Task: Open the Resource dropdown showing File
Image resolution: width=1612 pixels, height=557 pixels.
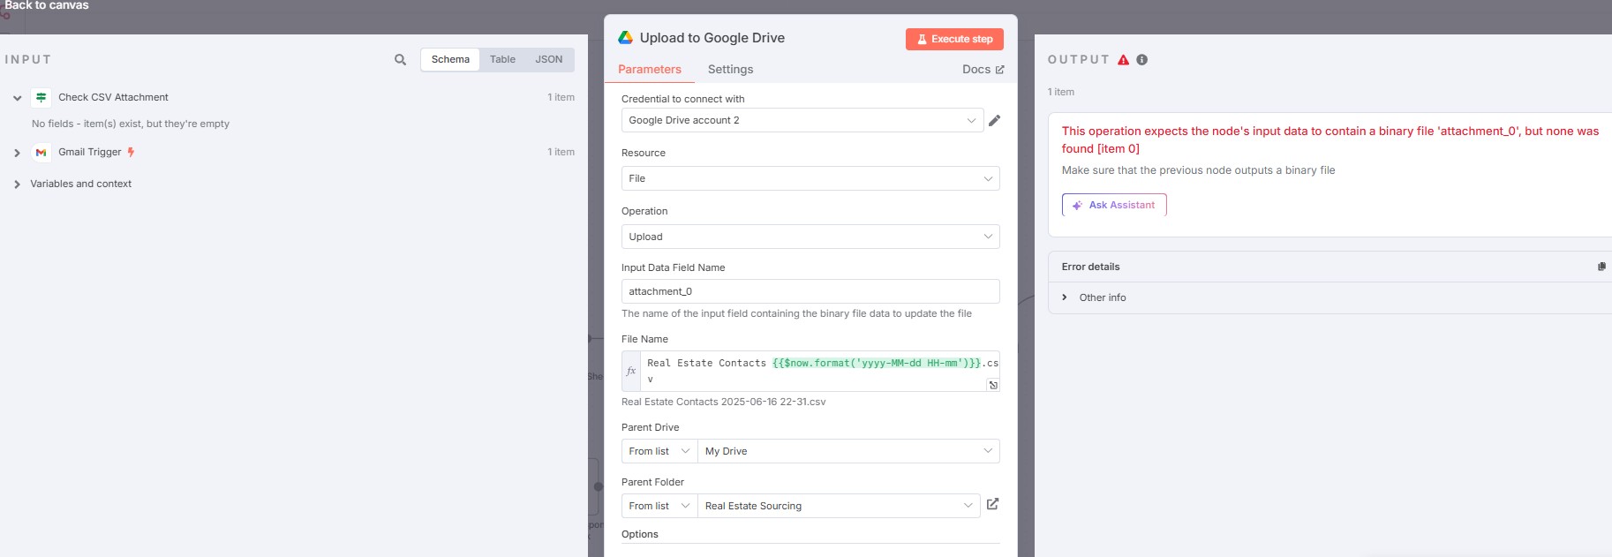Action: 810,178
